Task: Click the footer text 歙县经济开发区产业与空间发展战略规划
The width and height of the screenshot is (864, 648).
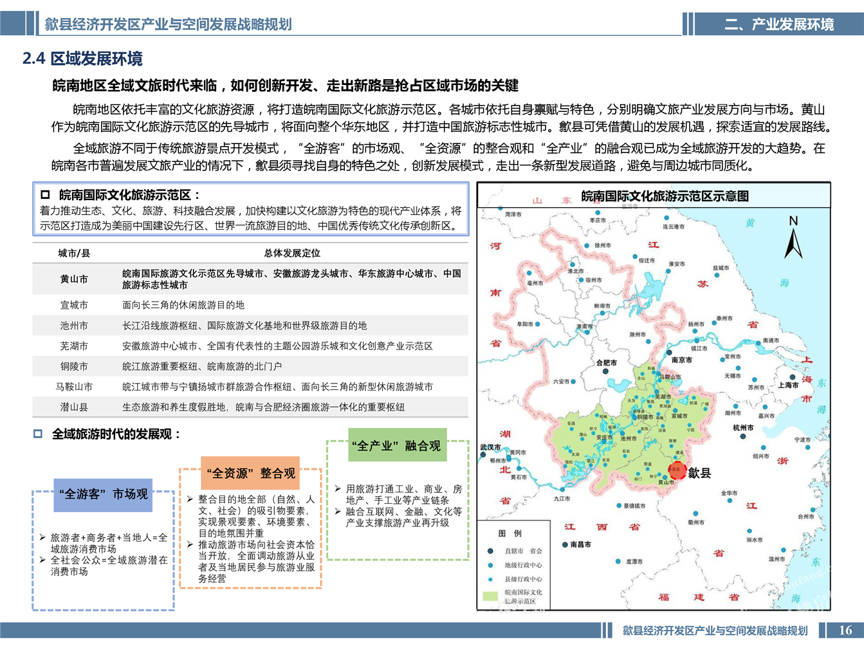Action: coord(715,631)
